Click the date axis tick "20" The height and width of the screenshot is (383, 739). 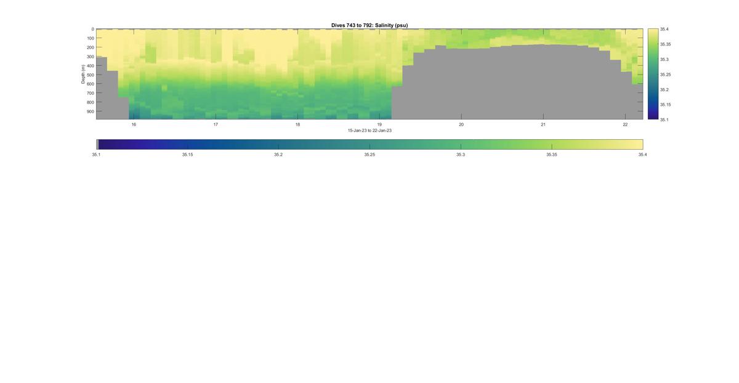[461, 124]
